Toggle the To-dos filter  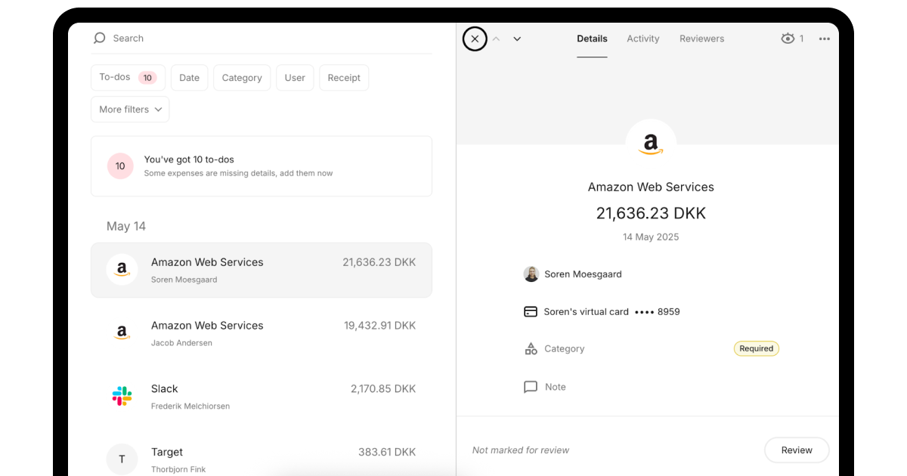click(128, 78)
